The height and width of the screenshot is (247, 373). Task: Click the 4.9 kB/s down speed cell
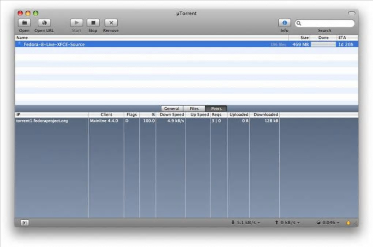point(176,121)
